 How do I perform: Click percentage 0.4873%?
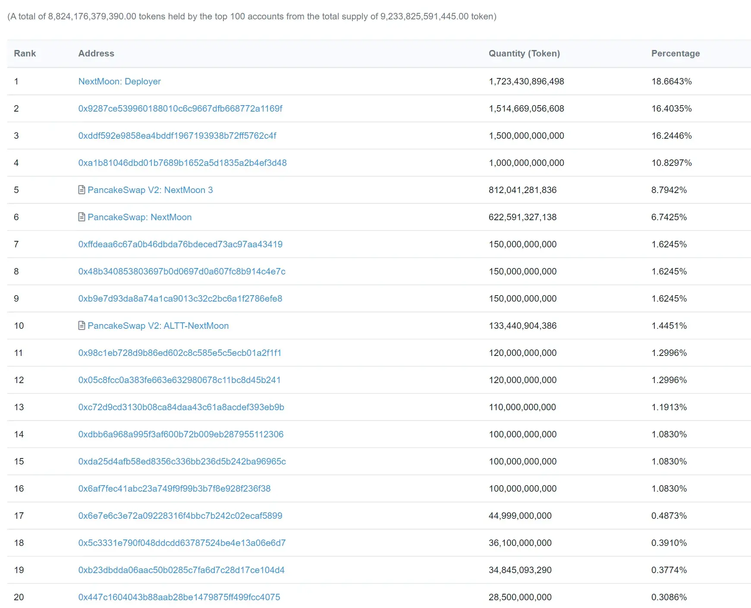coord(669,516)
